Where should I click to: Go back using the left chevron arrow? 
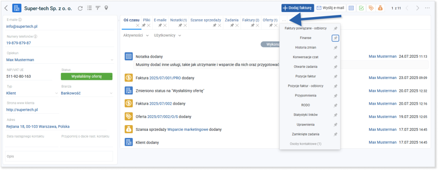6,8
